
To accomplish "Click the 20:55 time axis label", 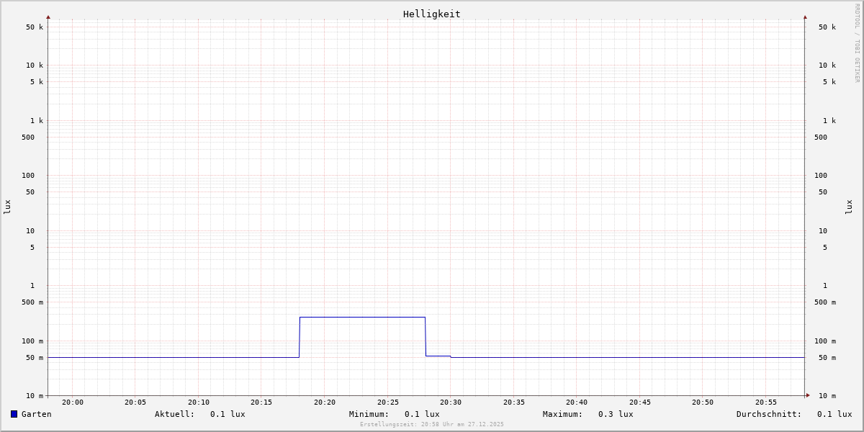I will coord(766,402).
